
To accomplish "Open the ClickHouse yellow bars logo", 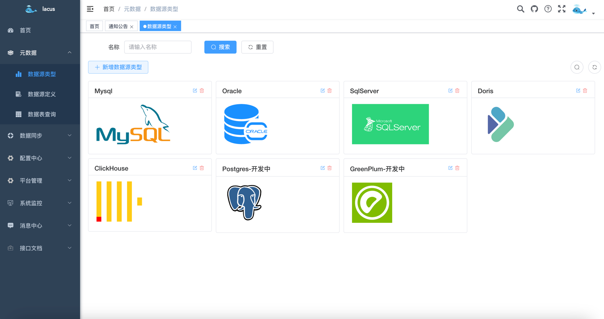I will 119,202.
